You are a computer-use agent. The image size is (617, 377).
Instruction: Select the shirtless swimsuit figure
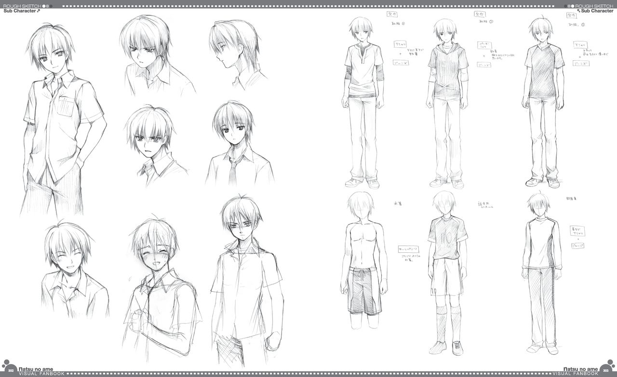[362, 260]
